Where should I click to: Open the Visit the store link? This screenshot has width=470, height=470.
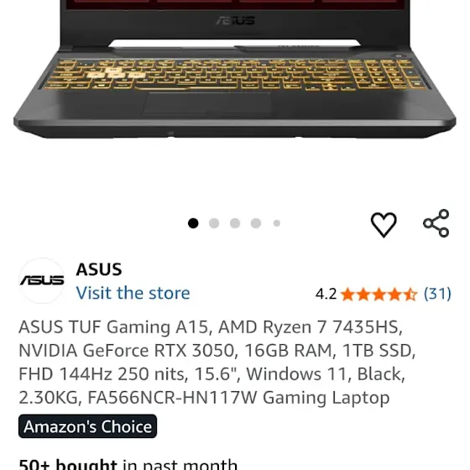[133, 293]
